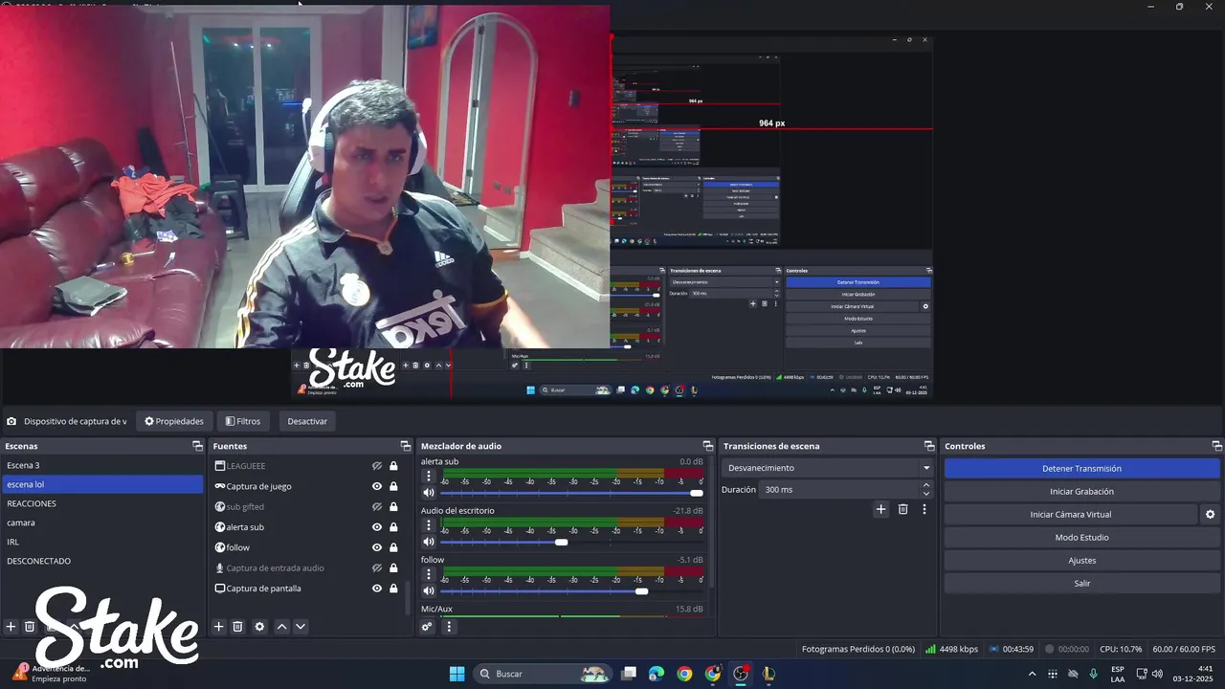Lock toggle for Captura de pantalla source
Image resolution: width=1225 pixels, height=689 pixels.
pos(393,589)
